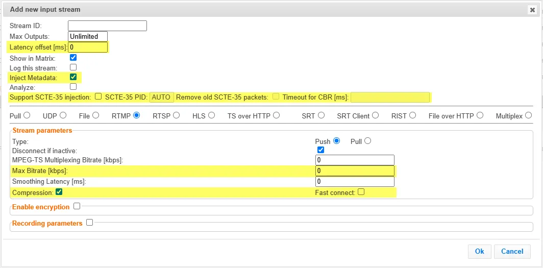Click the Max Bitrate [kbps] field

[355, 170]
